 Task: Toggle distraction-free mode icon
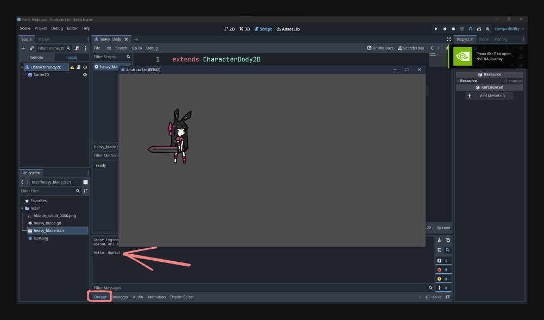(x=448, y=39)
